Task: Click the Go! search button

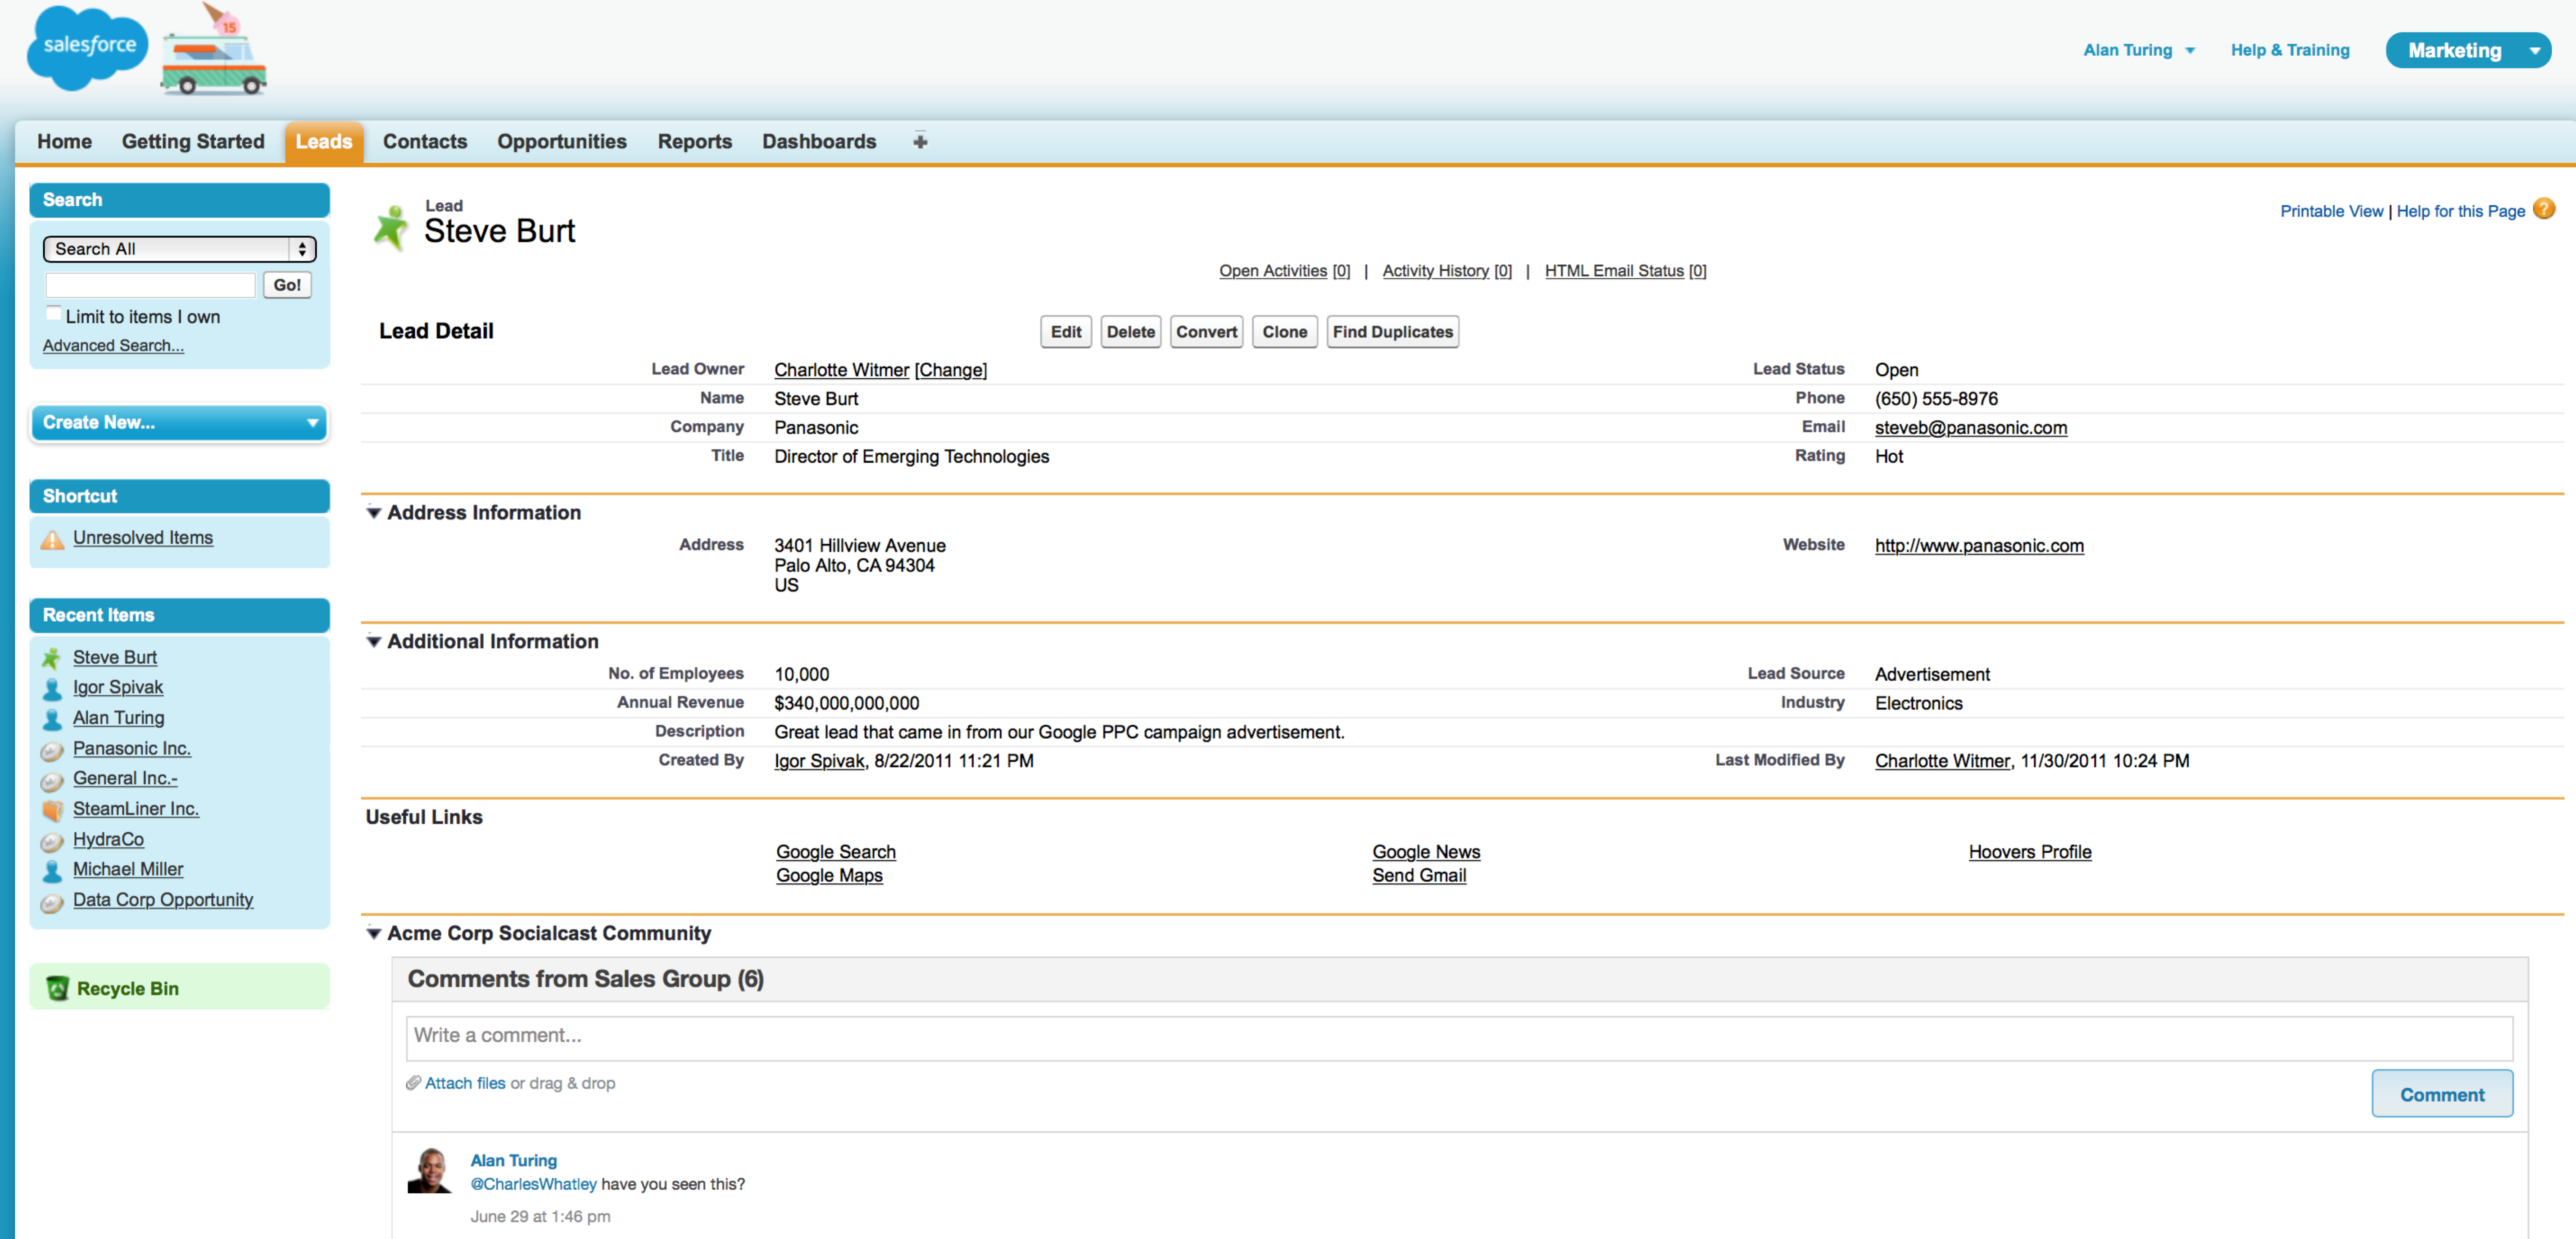Action: click(287, 285)
